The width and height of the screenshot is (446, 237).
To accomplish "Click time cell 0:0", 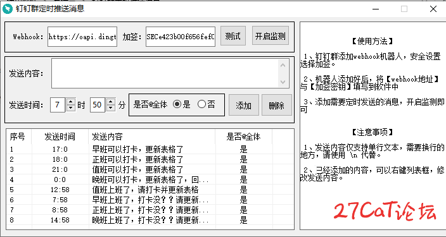I will [x=60, y=179].
